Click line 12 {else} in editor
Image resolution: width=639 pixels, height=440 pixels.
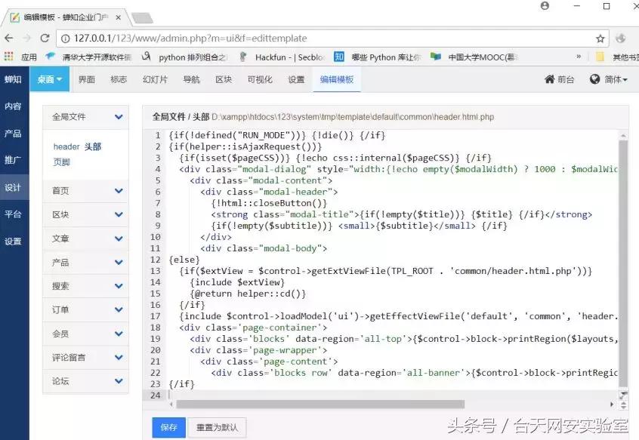click(x=184, y=260)
